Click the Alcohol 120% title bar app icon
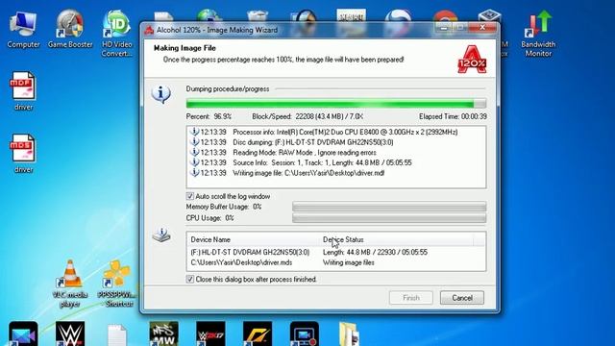 pyautogui.click(x=149, y=30)
